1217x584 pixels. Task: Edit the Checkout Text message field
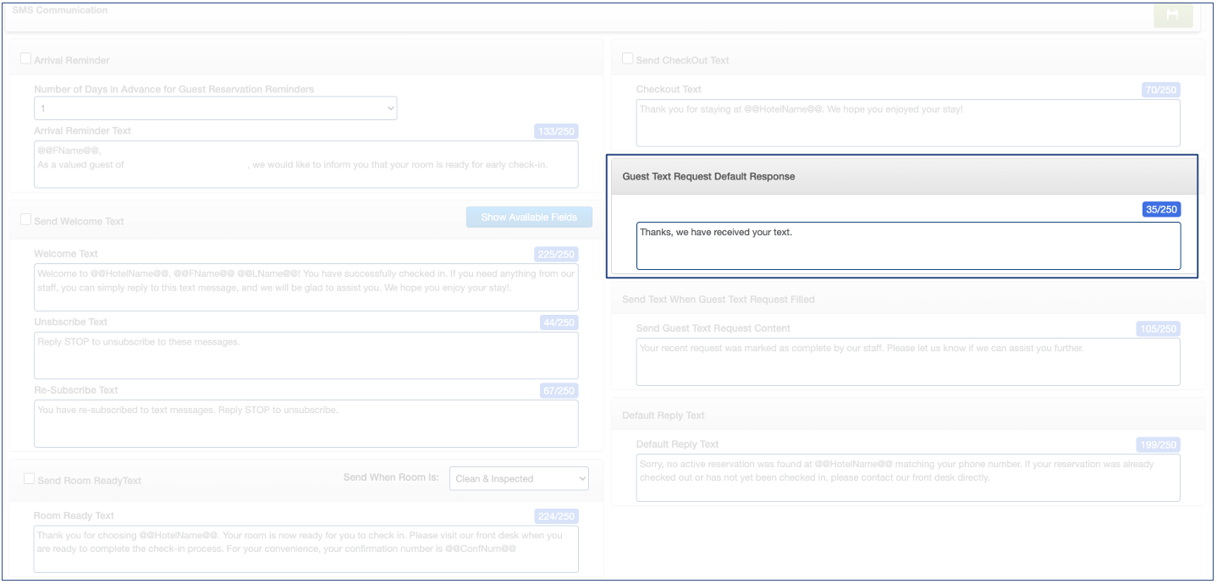tap(907, 123)
